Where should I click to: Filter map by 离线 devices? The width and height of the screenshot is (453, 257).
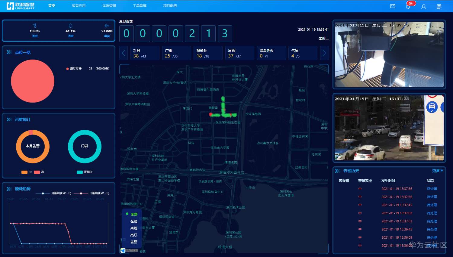click(x=133, y=228)
